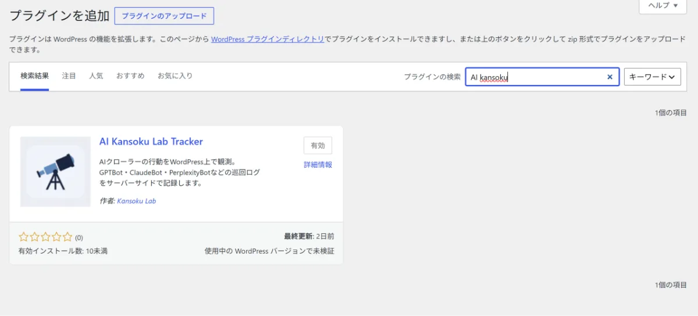
Task: Click the 最終更新: 2日前 text
Action: [x=309, y=236]
